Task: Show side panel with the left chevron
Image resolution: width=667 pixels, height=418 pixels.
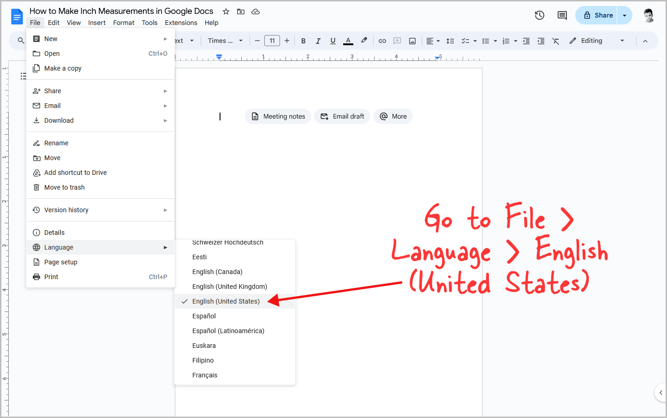Action: point(661,393)
